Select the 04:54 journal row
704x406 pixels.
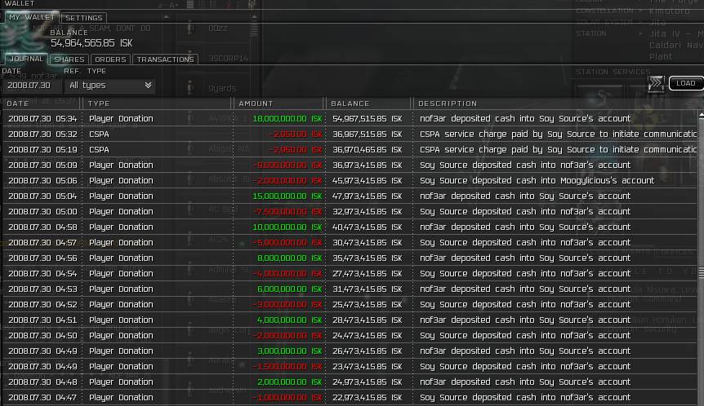click(x=350, y=273)
